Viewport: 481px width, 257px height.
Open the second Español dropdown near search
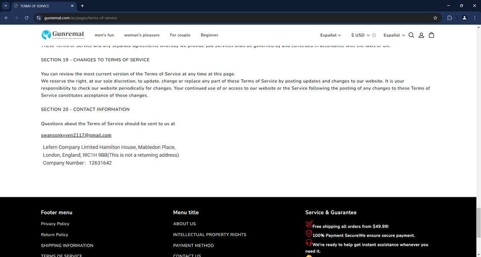point(393,35)
